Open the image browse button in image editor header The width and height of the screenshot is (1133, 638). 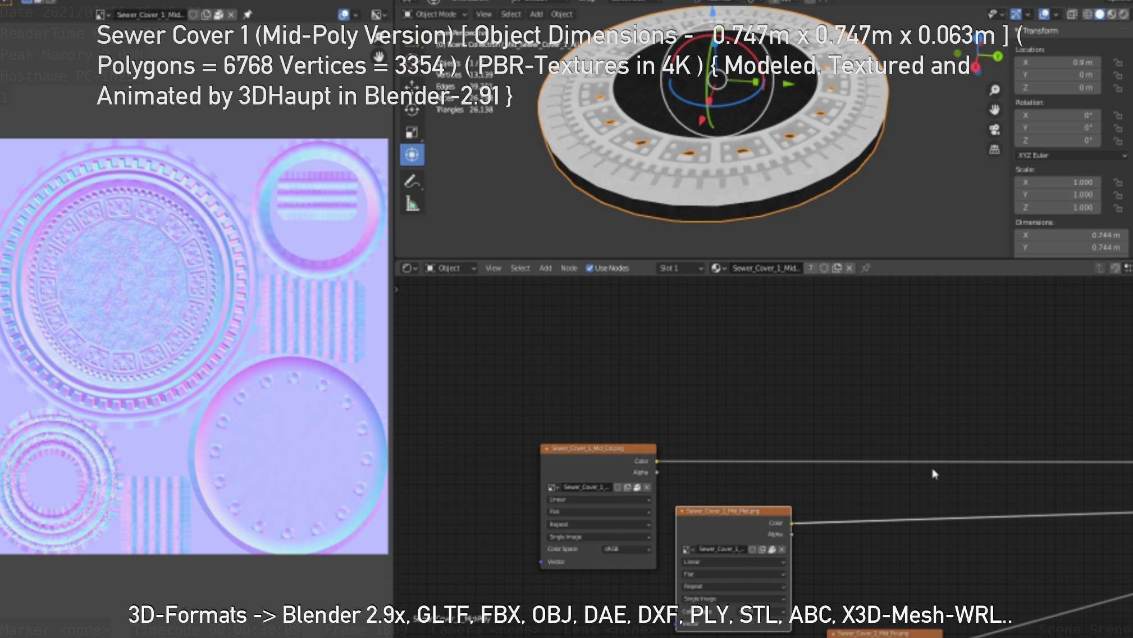point(103,15)
